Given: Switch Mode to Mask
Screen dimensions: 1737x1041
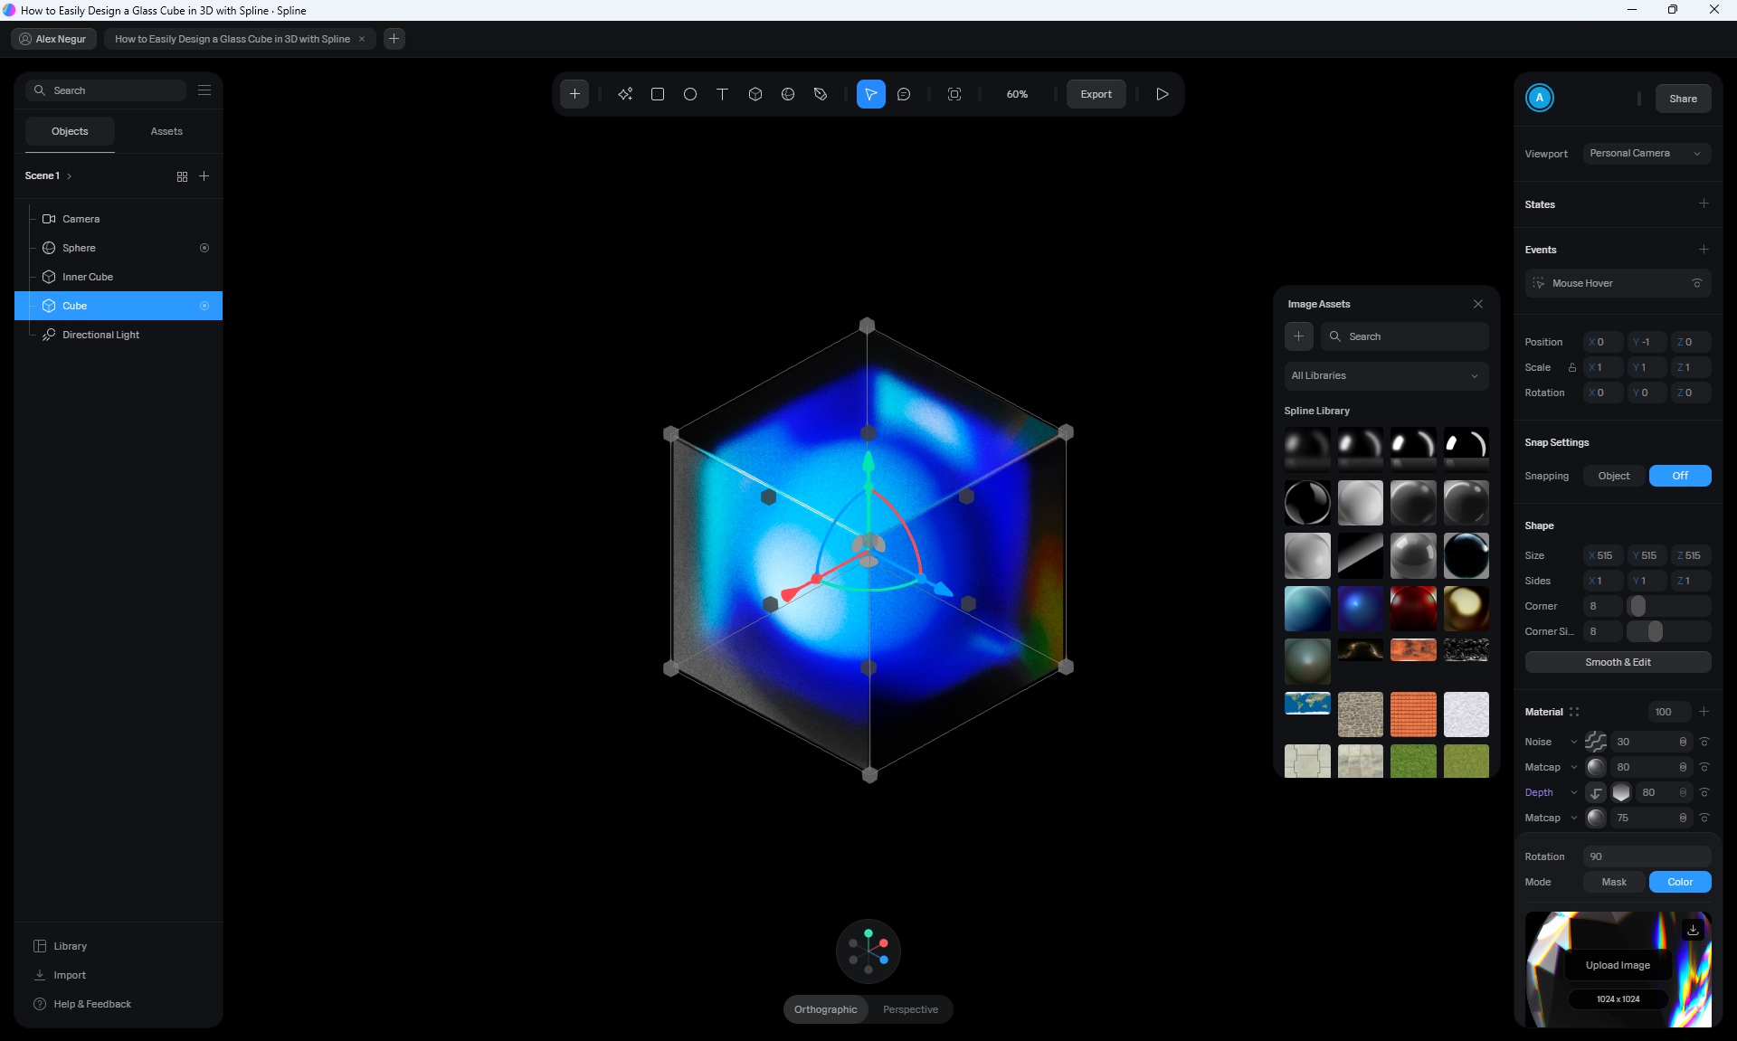Looking at the screenshot, I should coord(1614,882).
